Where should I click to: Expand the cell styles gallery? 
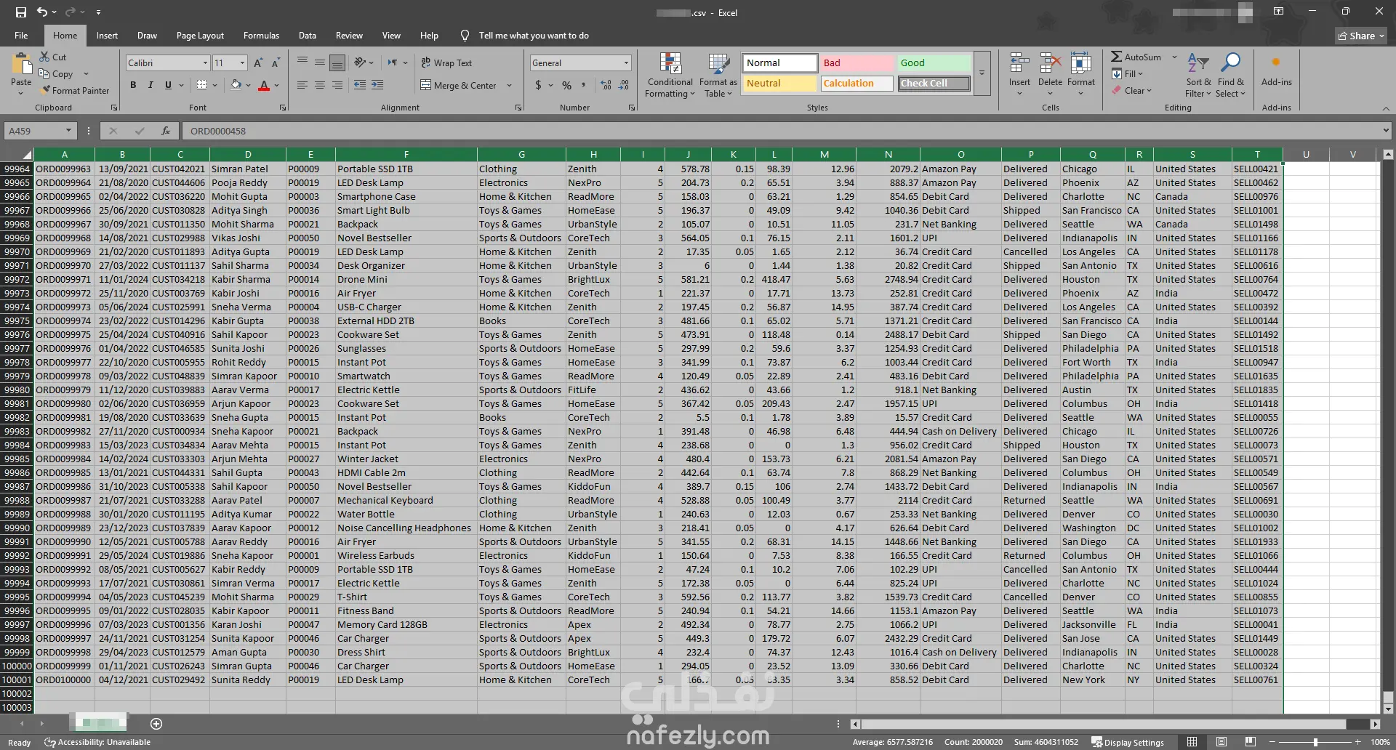(x=982, y=73)
